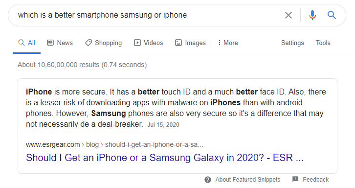Image resolution: width=355 pixels, height=188 pixels.
Task: Click the News tab newspaper icon
Action: click(x=50, y=43)
